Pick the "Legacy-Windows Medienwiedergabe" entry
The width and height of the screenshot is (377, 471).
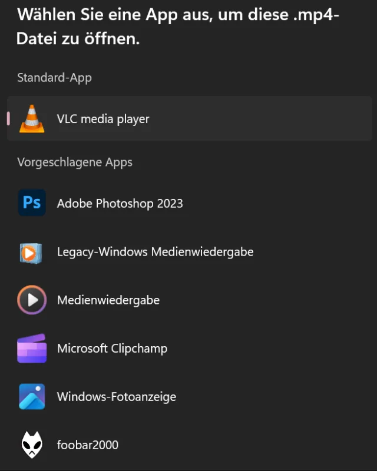(155, 252)
